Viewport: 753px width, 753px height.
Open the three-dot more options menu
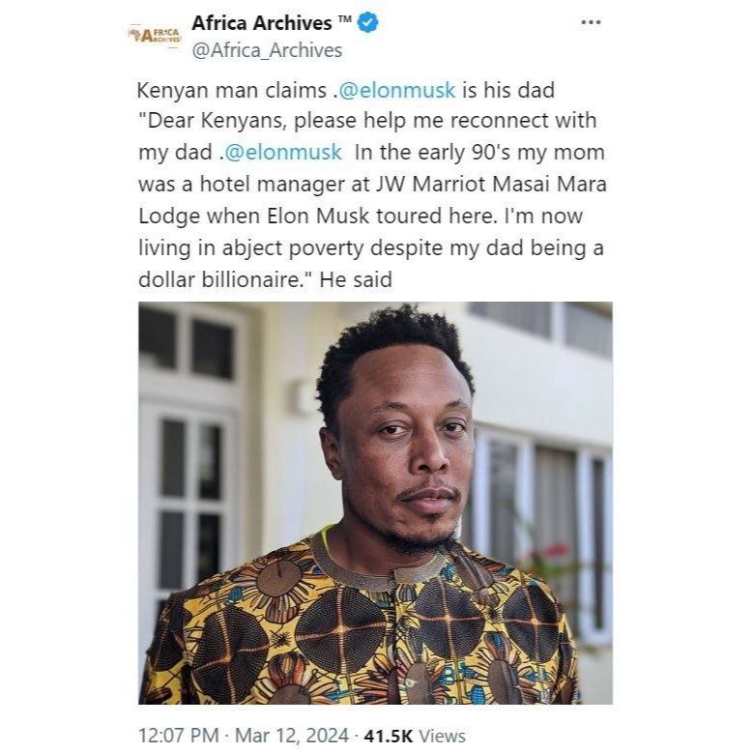point(591,23)
